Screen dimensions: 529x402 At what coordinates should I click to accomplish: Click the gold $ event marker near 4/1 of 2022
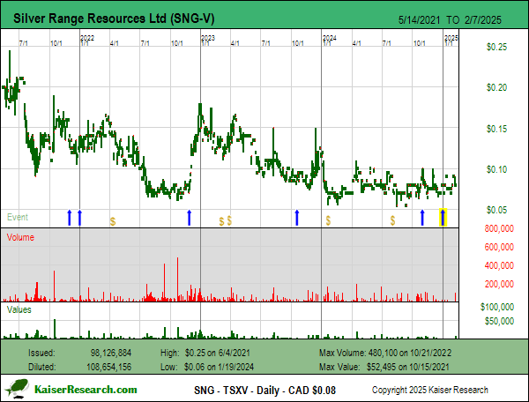pos(113,221)
